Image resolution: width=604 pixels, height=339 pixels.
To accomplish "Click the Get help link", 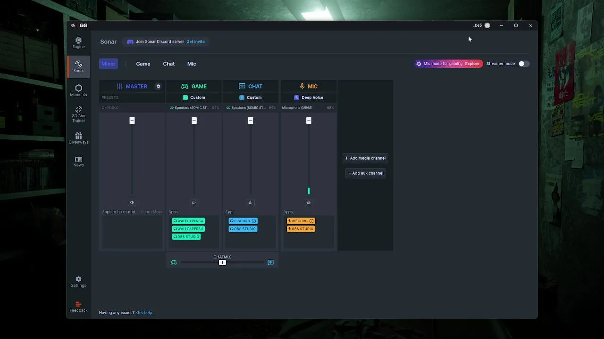I will pos(144,313).
